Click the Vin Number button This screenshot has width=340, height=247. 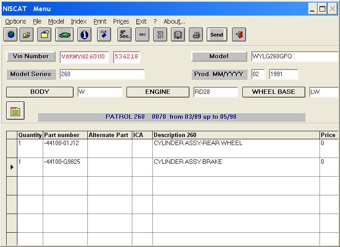(x=31, y=57)
